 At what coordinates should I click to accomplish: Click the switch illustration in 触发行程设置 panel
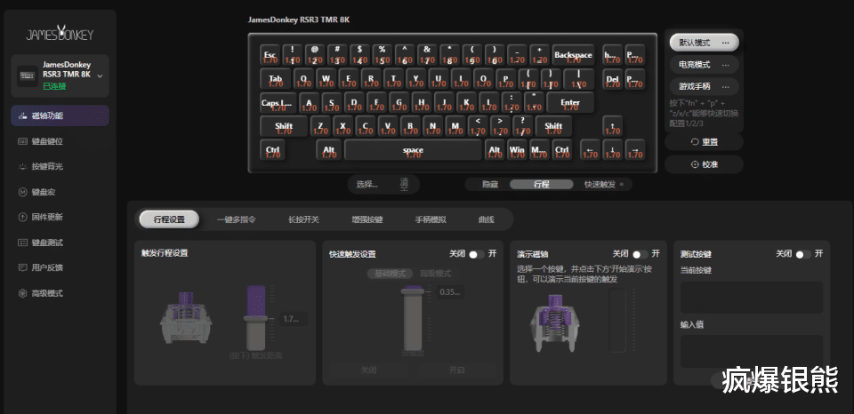pos(184,316)
